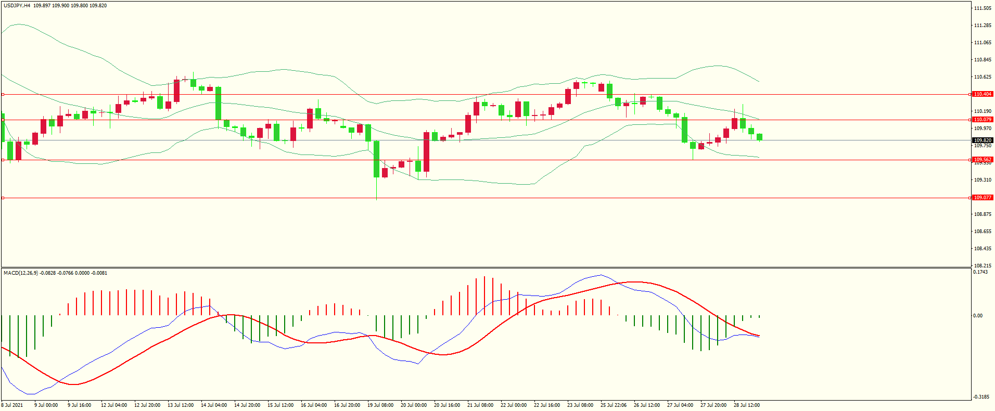The image size is (995, 411).
Task: Click the 19 Jul 08:00 time label
Action: (380, 405)
